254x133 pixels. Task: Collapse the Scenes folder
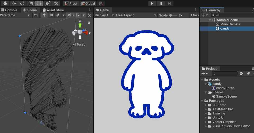[206, 92]
